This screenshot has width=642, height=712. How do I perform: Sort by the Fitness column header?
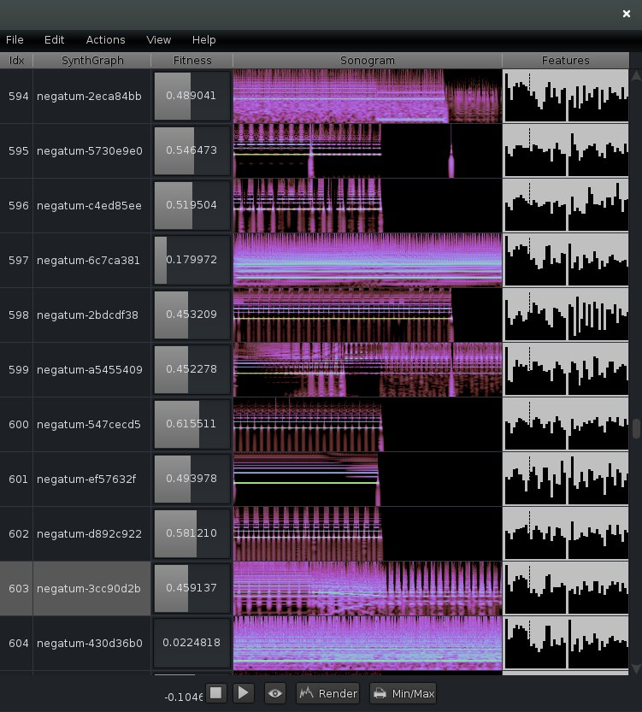(191, 61)
